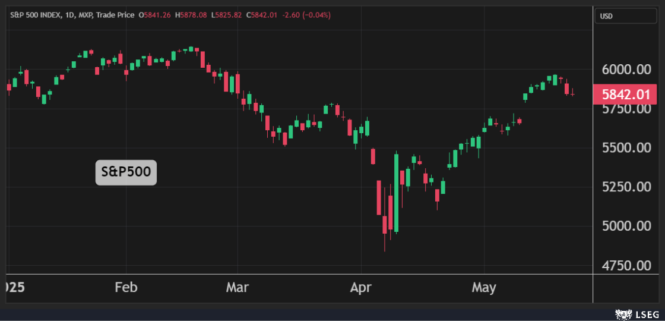
Task: Click the 6000.00 price axis label
Action: pyautogui.click(x=625, y=70)
